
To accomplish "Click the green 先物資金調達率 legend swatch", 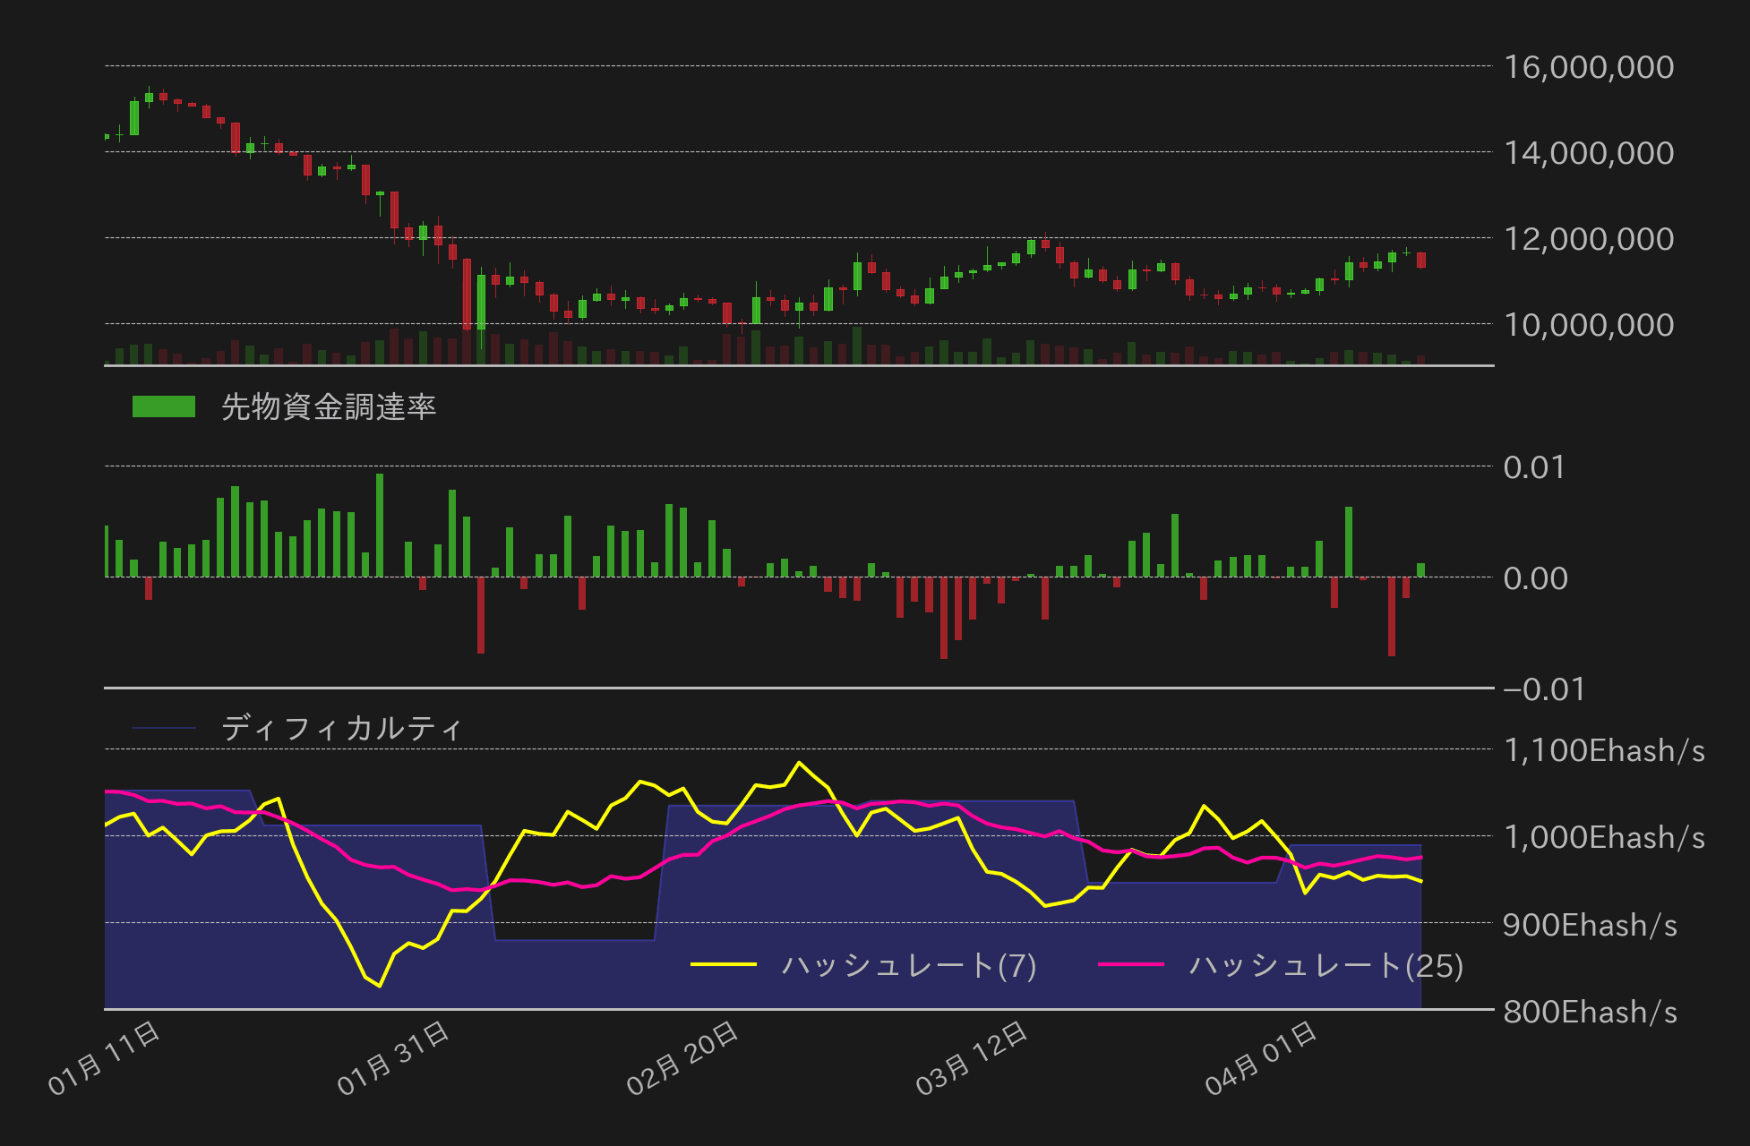I will (166, 406).
